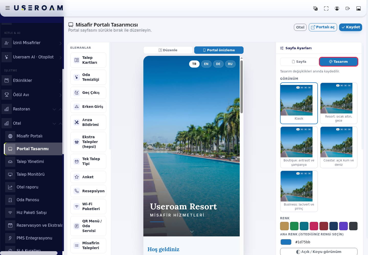Click the Portalı aç button

(323, 27)
